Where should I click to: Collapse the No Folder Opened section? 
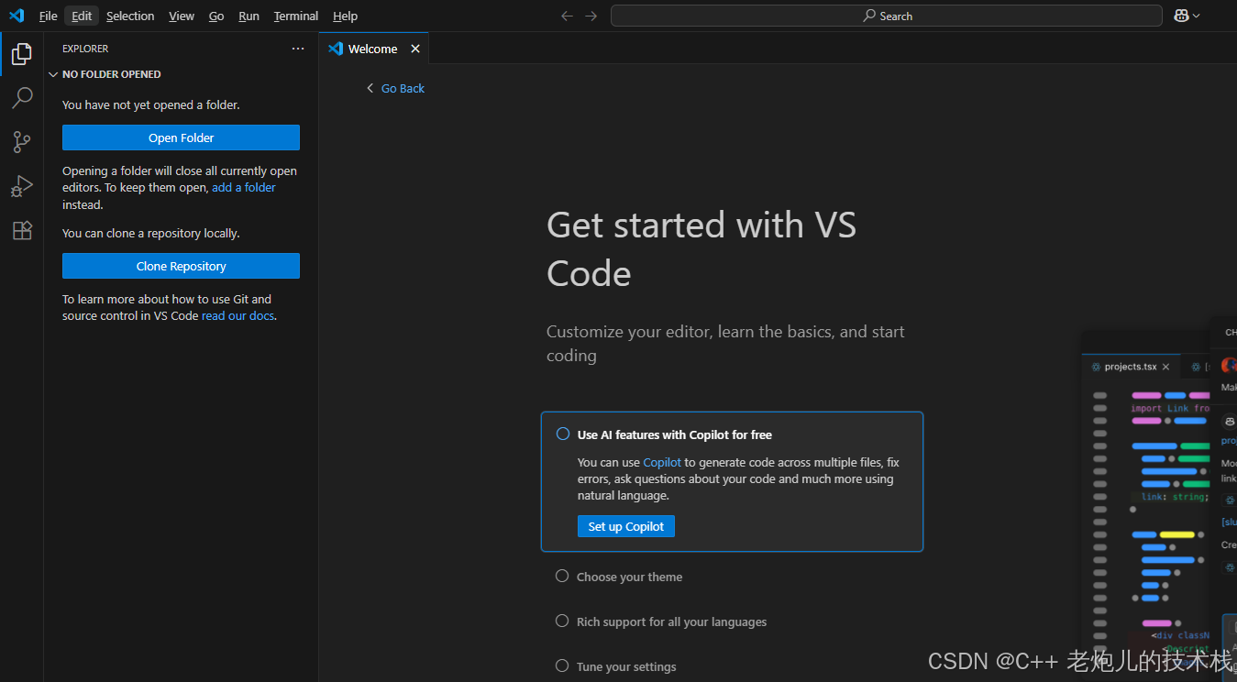53,74
